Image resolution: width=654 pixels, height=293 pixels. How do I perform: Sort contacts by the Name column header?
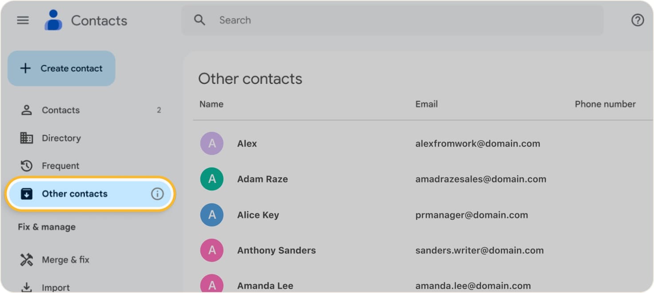tap(211, 104)
